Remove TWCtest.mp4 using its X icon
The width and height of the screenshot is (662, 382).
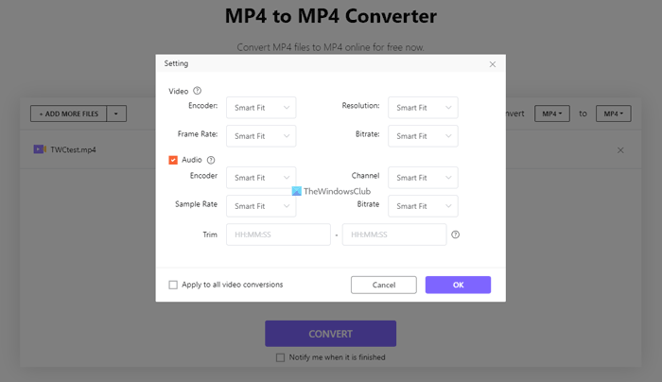point(620,150)
